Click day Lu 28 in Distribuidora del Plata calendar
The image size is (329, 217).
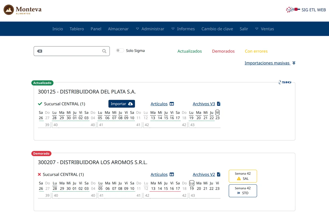(x=55, y=115)
